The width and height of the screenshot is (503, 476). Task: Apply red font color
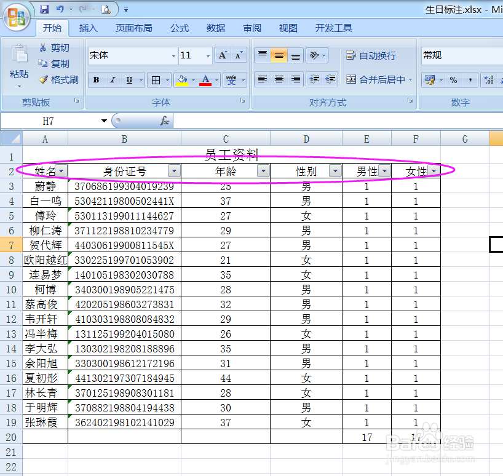point(205,80)
